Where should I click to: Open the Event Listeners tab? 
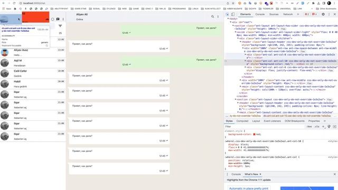pyautogui.click(x=273, y=121)
